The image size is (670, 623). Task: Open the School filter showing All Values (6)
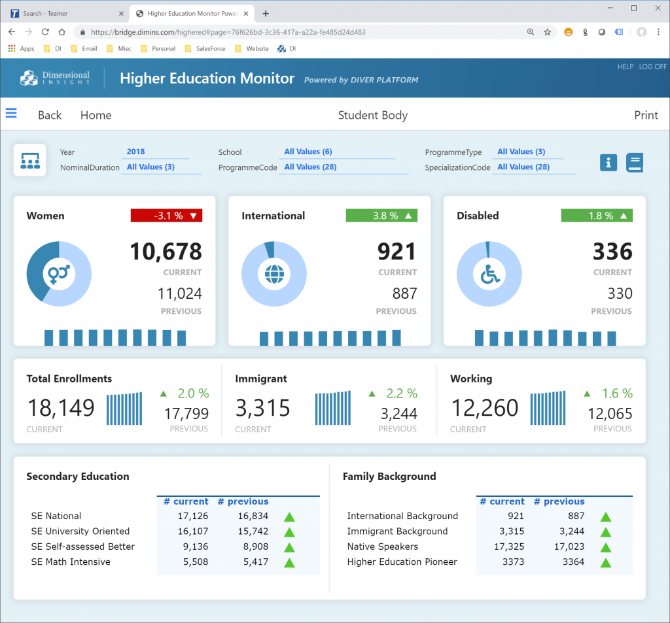point(308,152)
